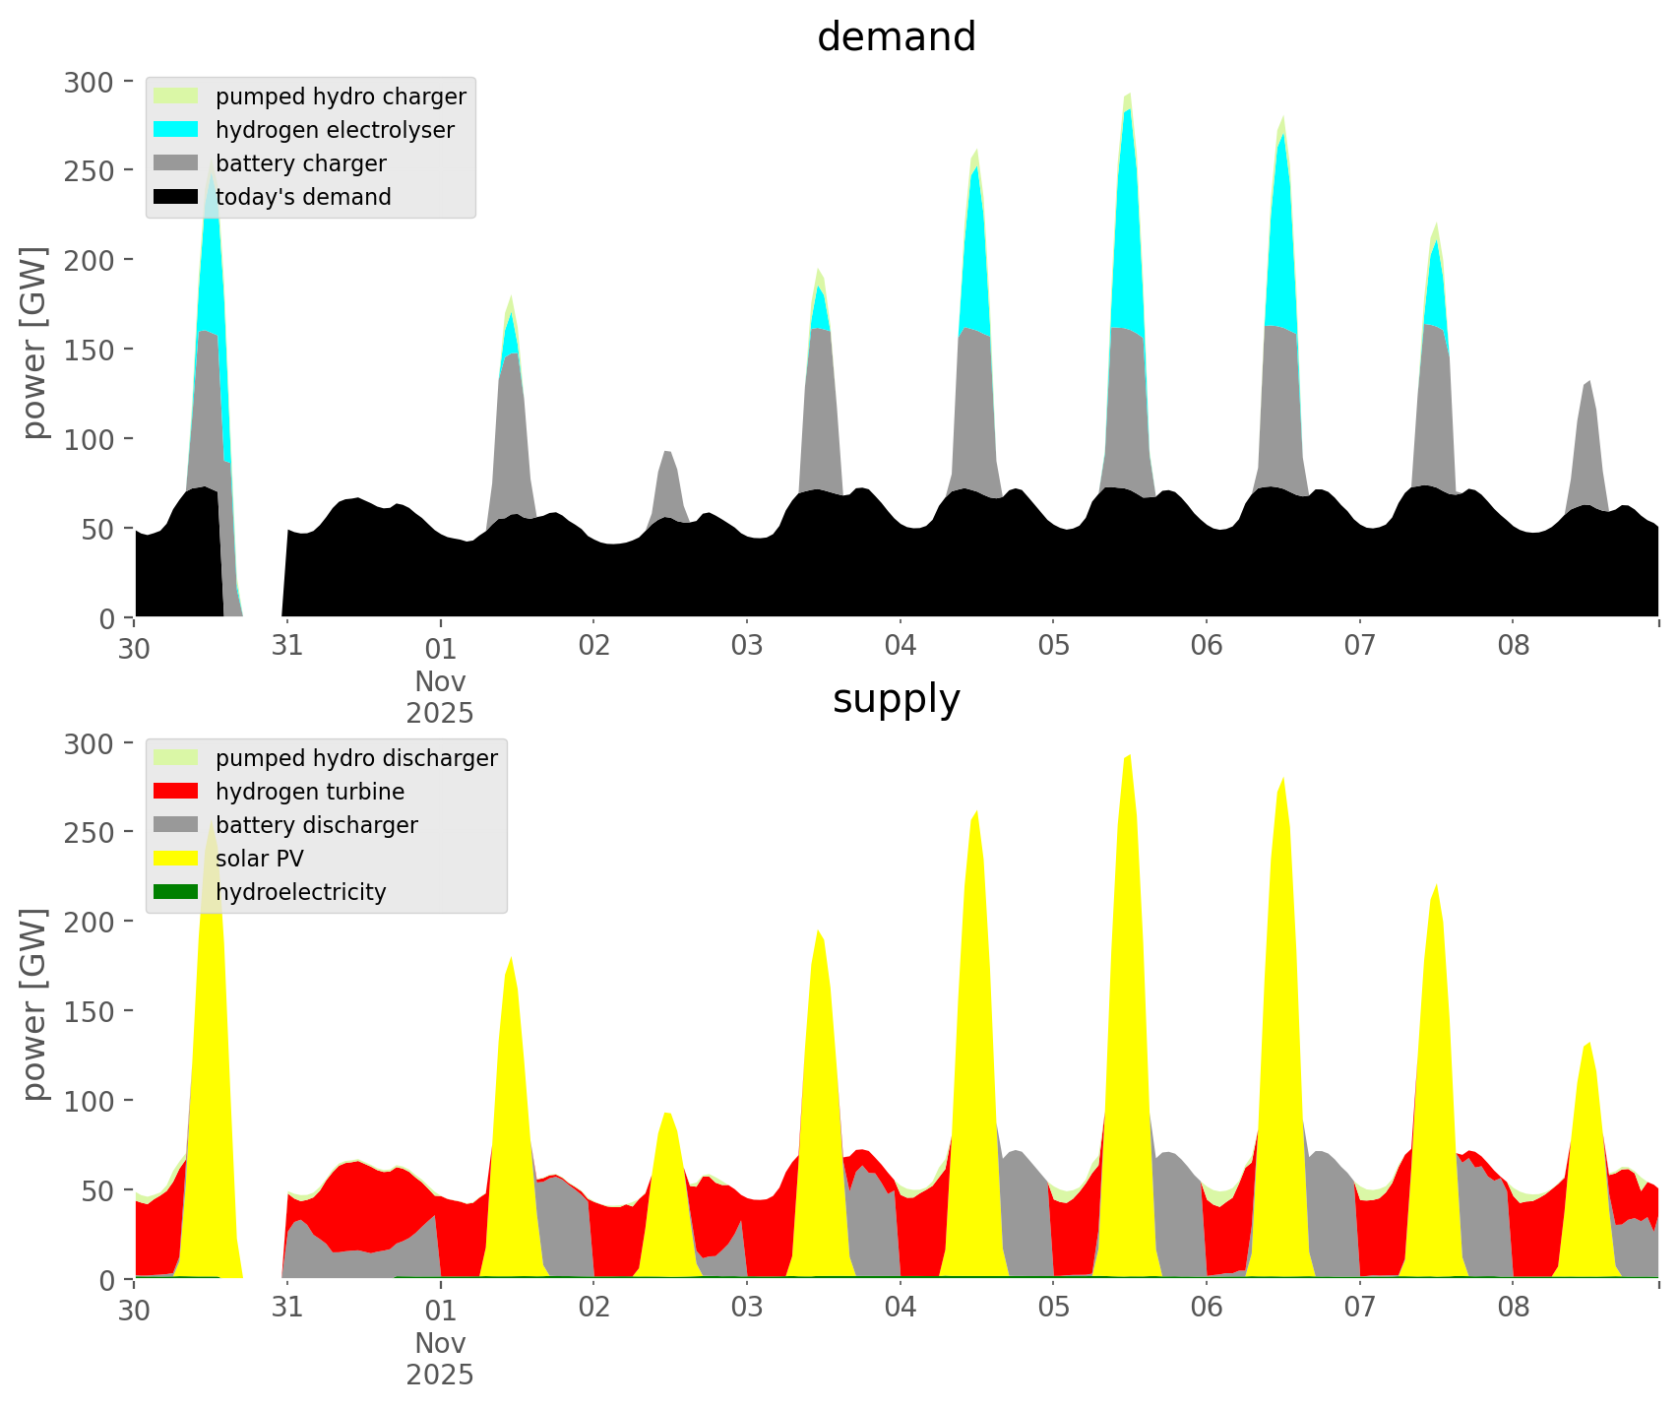Viewport: 1679px width, 1409px height.
Task: Click the "demand" chart title
Action: (896, 37)
